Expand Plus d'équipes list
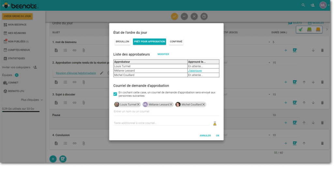Screen dimensions: 334x169 click(x=32, y=100)
